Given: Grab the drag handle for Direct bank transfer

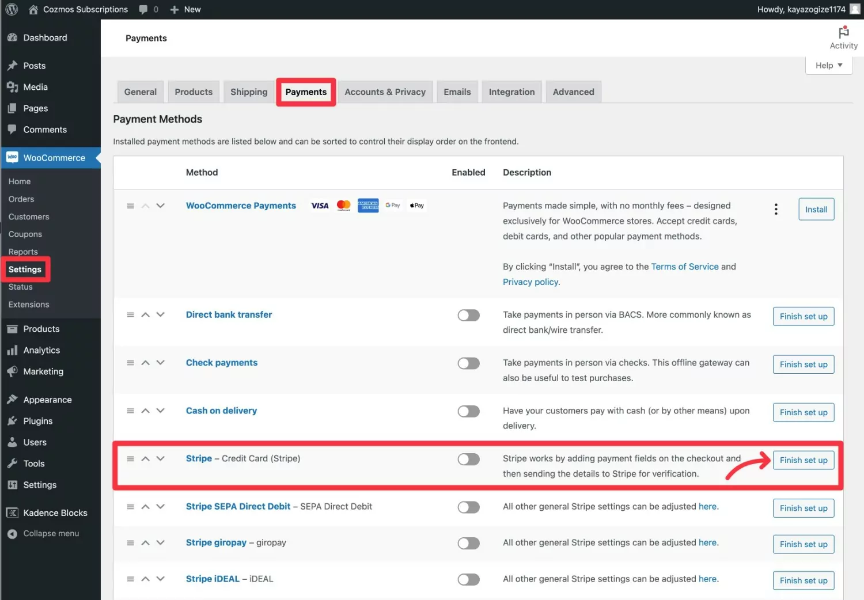Looking at the screenshot, I should pyautogui.click(x=130, y=315).
